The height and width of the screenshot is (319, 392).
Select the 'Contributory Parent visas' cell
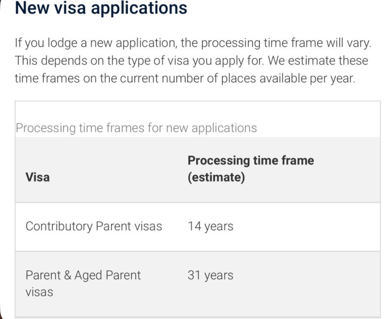(94, 226)
